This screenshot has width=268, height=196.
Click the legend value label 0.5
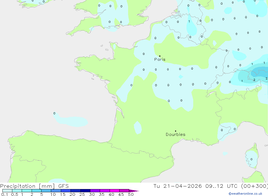pos(14,194)
